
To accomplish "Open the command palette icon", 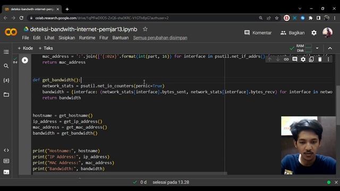I will [6, 161].
